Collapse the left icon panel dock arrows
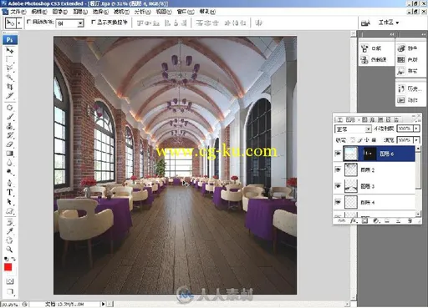This screenshot has height=308, width=428. [x=392, y=34]
